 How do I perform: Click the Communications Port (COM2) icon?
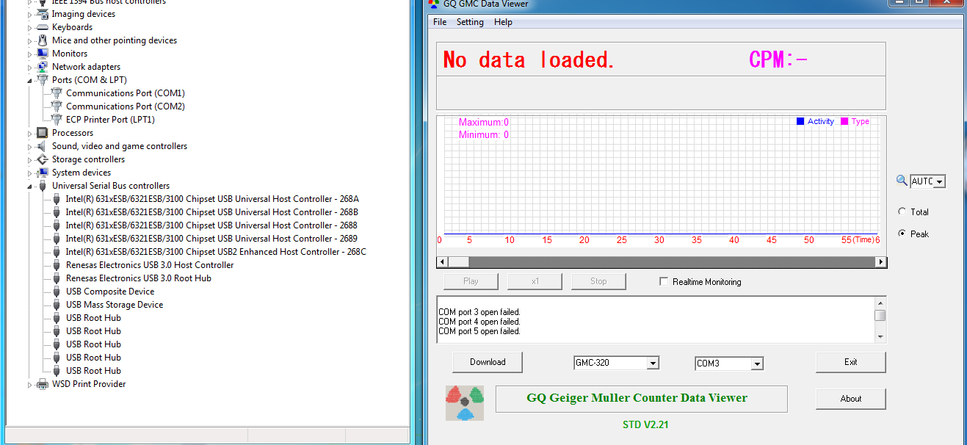pos(57,106)
